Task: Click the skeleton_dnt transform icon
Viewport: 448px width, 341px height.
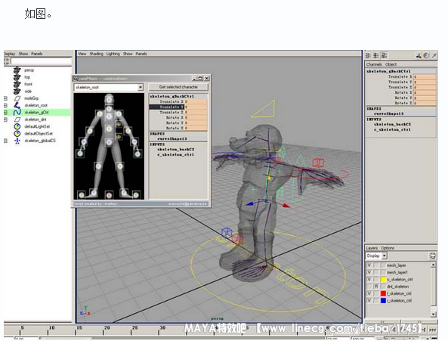Action: pyautogui.click(x=17, y=119)
